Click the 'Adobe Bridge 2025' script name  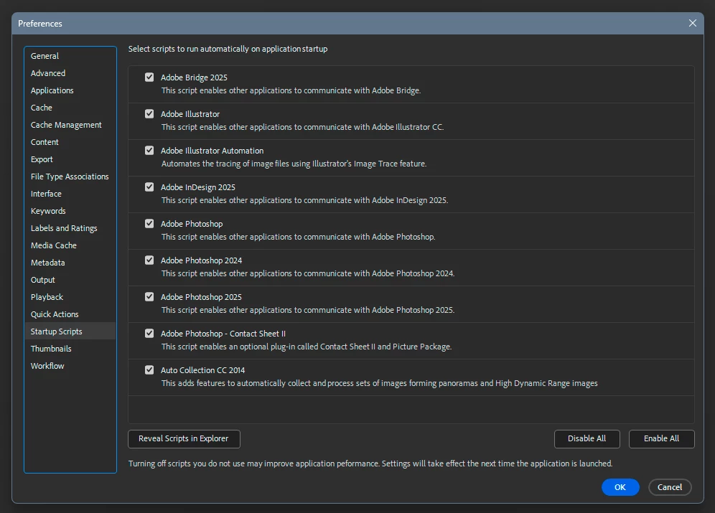[x=194, y=77]
